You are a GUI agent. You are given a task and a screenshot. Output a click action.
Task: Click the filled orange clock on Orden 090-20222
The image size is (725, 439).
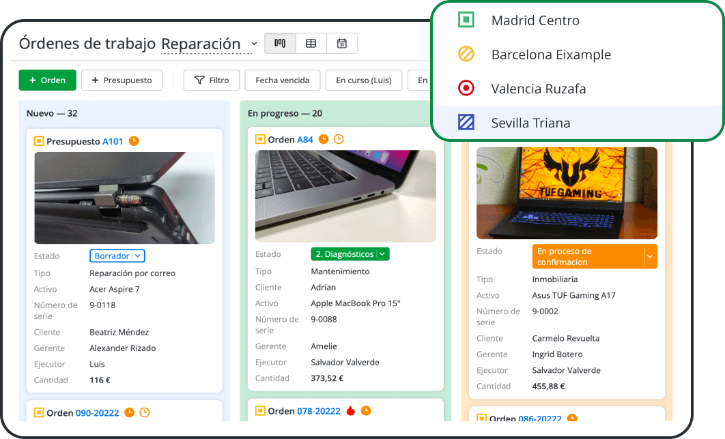(x=130, y=412)
